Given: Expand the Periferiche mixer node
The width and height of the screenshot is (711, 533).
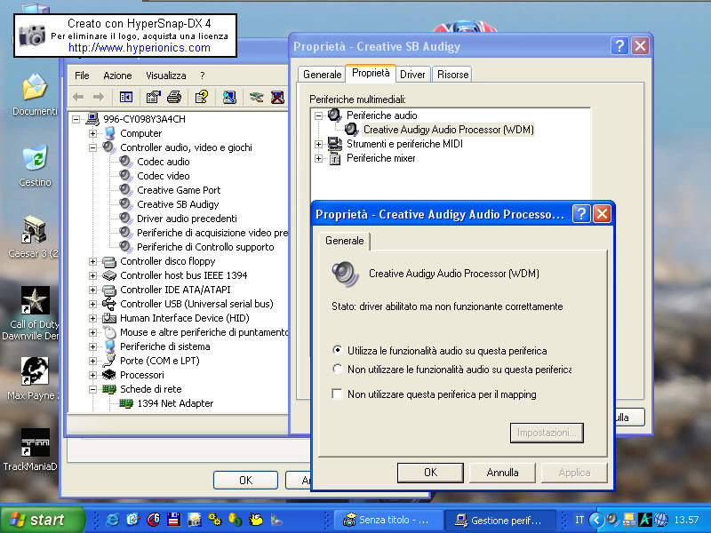Looking at the screenshot, I should pyautogui.click(x=318, y=158).
